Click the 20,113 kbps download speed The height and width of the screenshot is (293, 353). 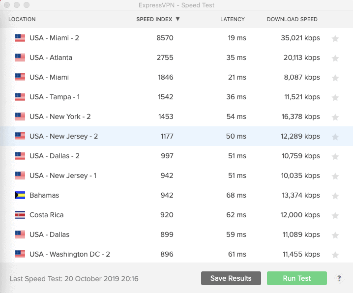pos(302,58)
